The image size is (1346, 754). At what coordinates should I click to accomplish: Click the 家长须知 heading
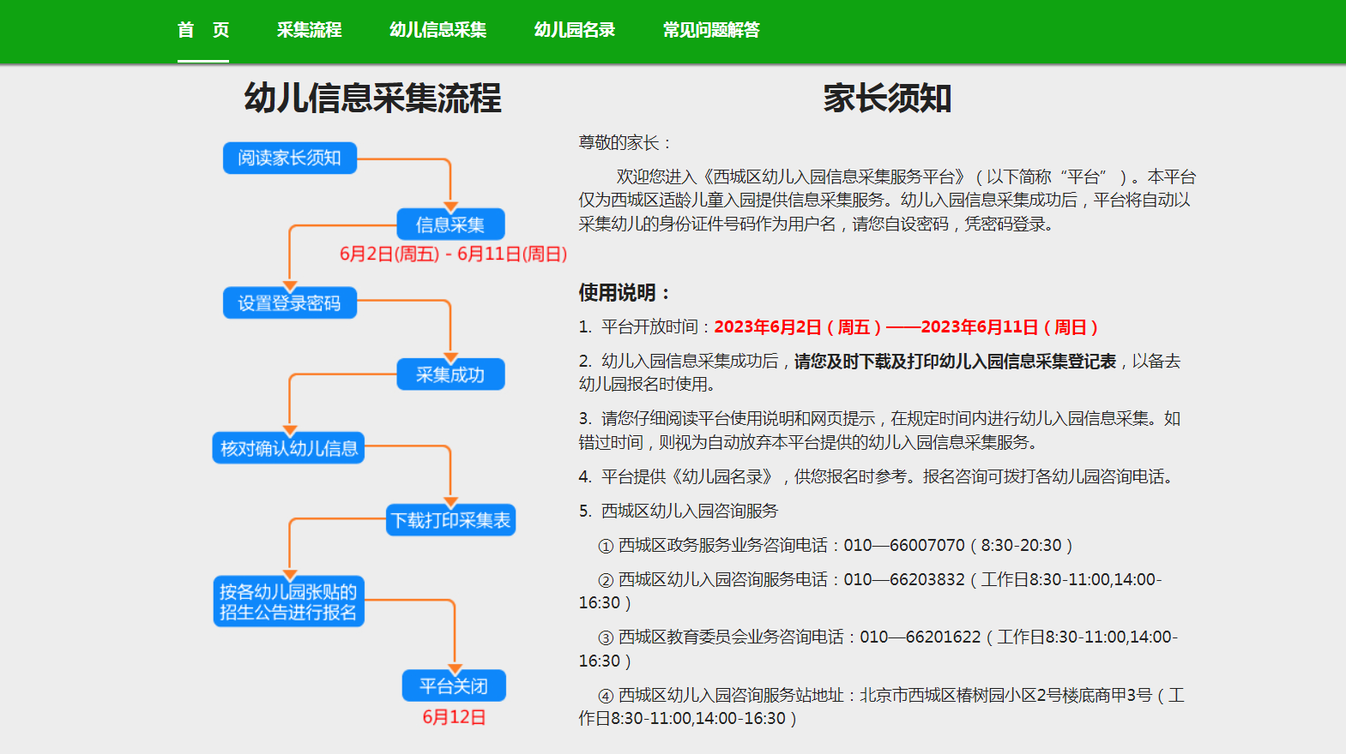(887, 99)
